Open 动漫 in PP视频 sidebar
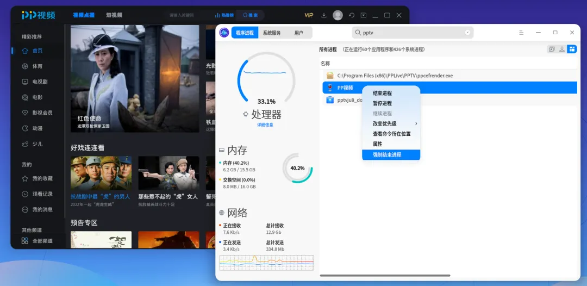 tap(38, 128)
